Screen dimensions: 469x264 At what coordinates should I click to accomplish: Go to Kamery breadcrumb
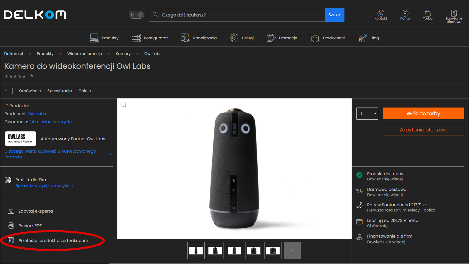123,54
